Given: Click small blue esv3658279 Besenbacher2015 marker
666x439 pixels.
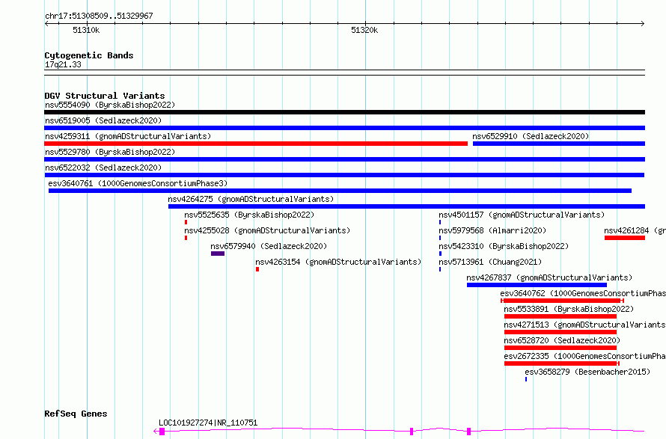Looking at the screenshot, I should coord(526,379).
